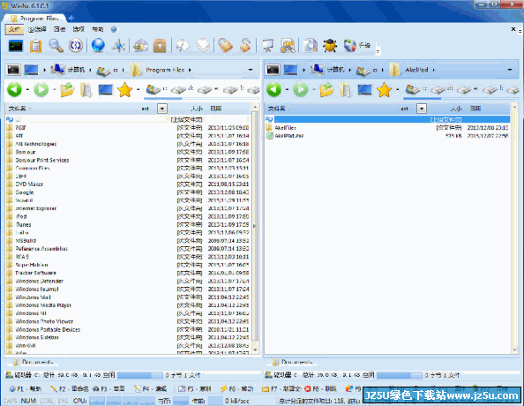Open the right pane path history dropdown arrow
This screenshot has height=406, width=524.
click(x=510, y=70)
